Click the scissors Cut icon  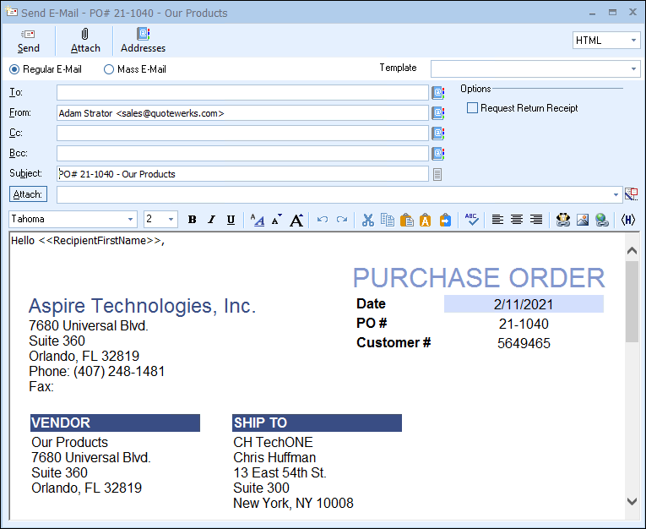367,220
